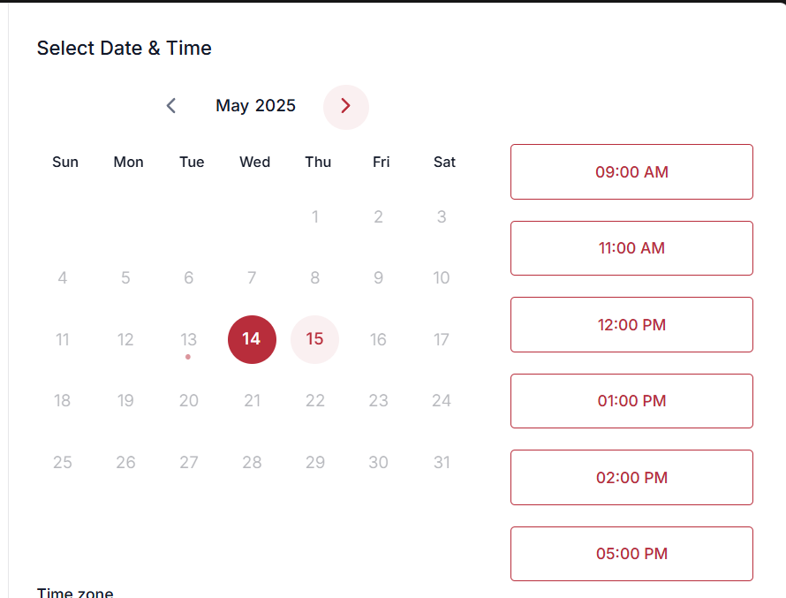Click date 1 on the calendar
Viewport: 786px width, 598px height.
pos(315,217)
